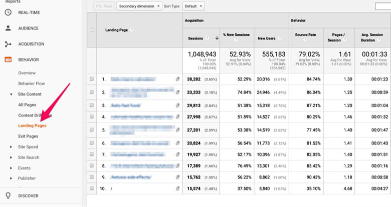
Task: Click the Audience person icon
Action: pyautogui.click(x=8, y=28)
